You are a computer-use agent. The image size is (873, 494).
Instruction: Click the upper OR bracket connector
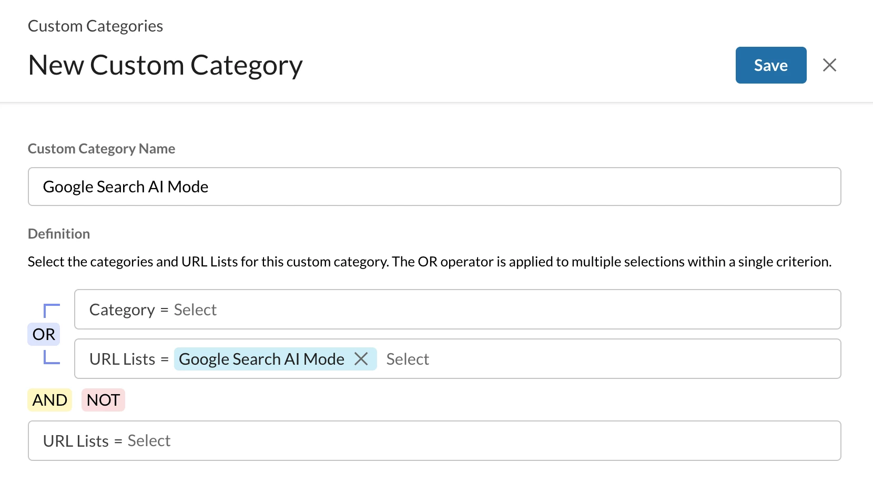pyautogui.click(x=52, y=310)
